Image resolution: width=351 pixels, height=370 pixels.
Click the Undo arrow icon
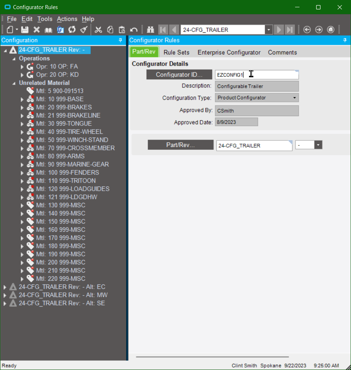(133, 29)
